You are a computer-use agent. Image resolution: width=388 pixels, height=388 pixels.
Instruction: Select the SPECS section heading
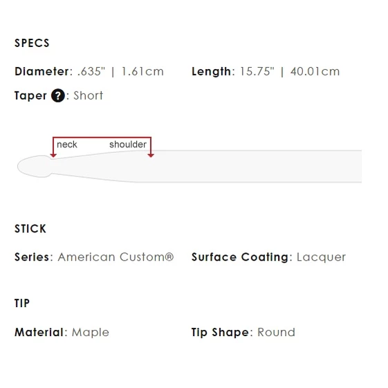click(x=32, y=43)
